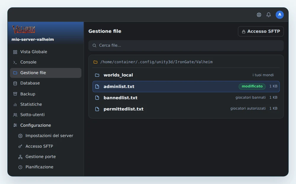Focus the Cerca file search field
This screenshot has height=184, width=296.
click(x=186, y=45)
